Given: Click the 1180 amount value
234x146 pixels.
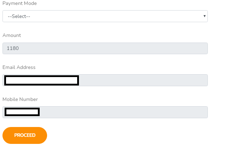Looking at the screenshot, I should 13,49.
